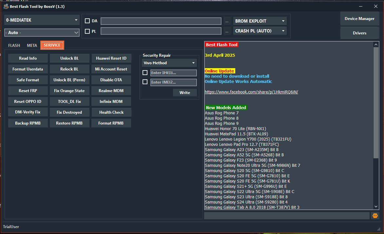This screenshot has width=384, height=234.
Task: Click Huawei Reset ID button
Action: (111, 58)
